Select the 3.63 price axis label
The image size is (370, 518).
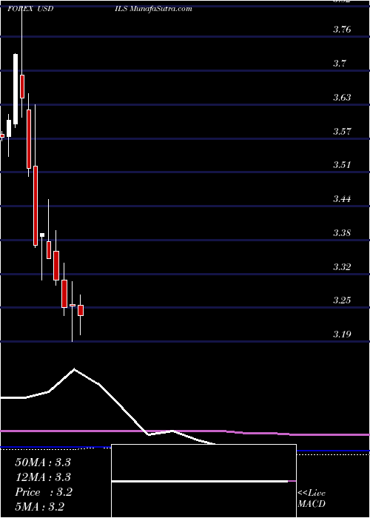342,98
